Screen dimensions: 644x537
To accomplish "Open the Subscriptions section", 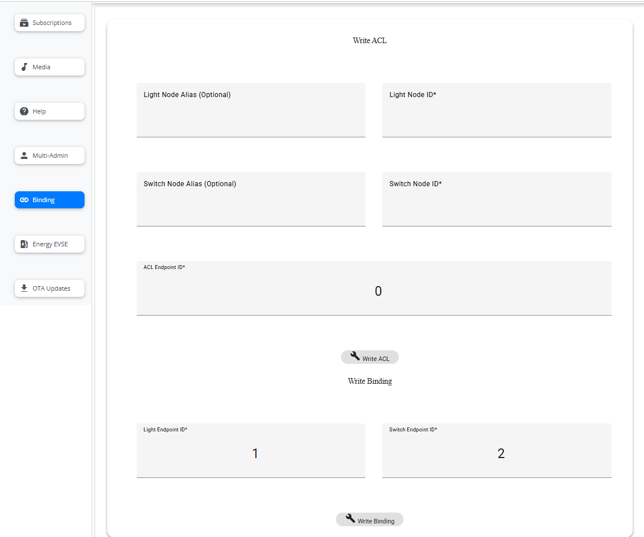I will 50,23.
